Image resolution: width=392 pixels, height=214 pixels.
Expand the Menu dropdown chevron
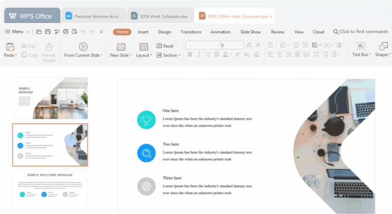tap(28, 32)
